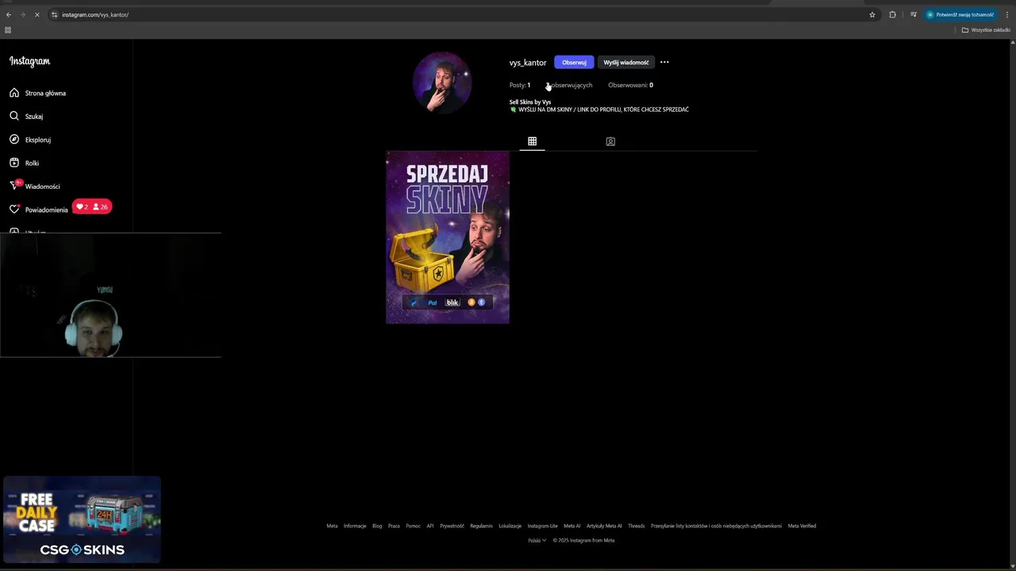This screenshot has width=1016, height=571.
Task: Click the browser forward arrow
Action: [22, 14]
